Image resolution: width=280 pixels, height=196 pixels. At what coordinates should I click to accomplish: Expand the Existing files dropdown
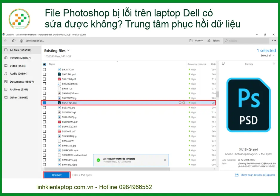coord(68,51)
